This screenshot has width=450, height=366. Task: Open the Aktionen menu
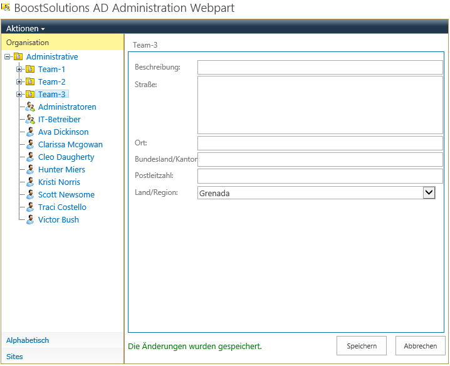[x=25, y=28]
